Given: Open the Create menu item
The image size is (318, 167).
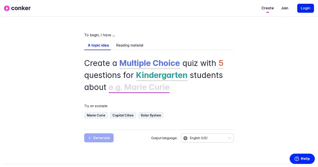Looking at the screenshot, I should pyautogui.click(x=267, y=8).
